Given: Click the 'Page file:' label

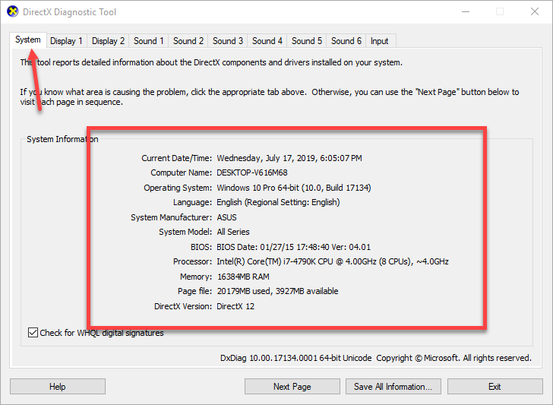Looking at the screenshot, I should (x=194, y=292).
